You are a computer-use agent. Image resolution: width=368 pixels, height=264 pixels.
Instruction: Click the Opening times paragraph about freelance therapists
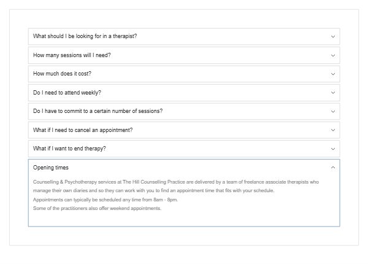[176, 186]
